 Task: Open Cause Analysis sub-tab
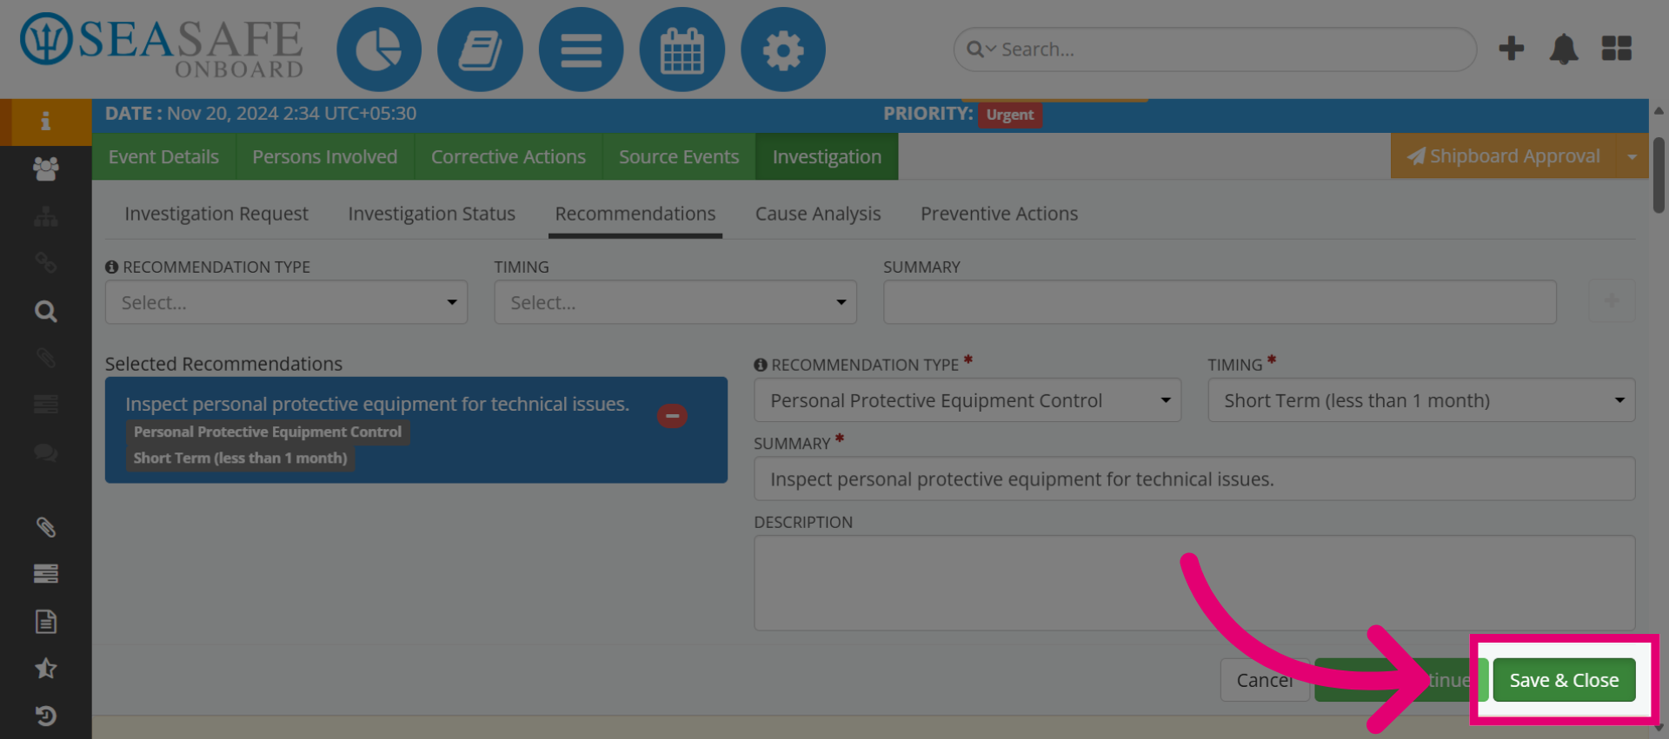[818, 214]
